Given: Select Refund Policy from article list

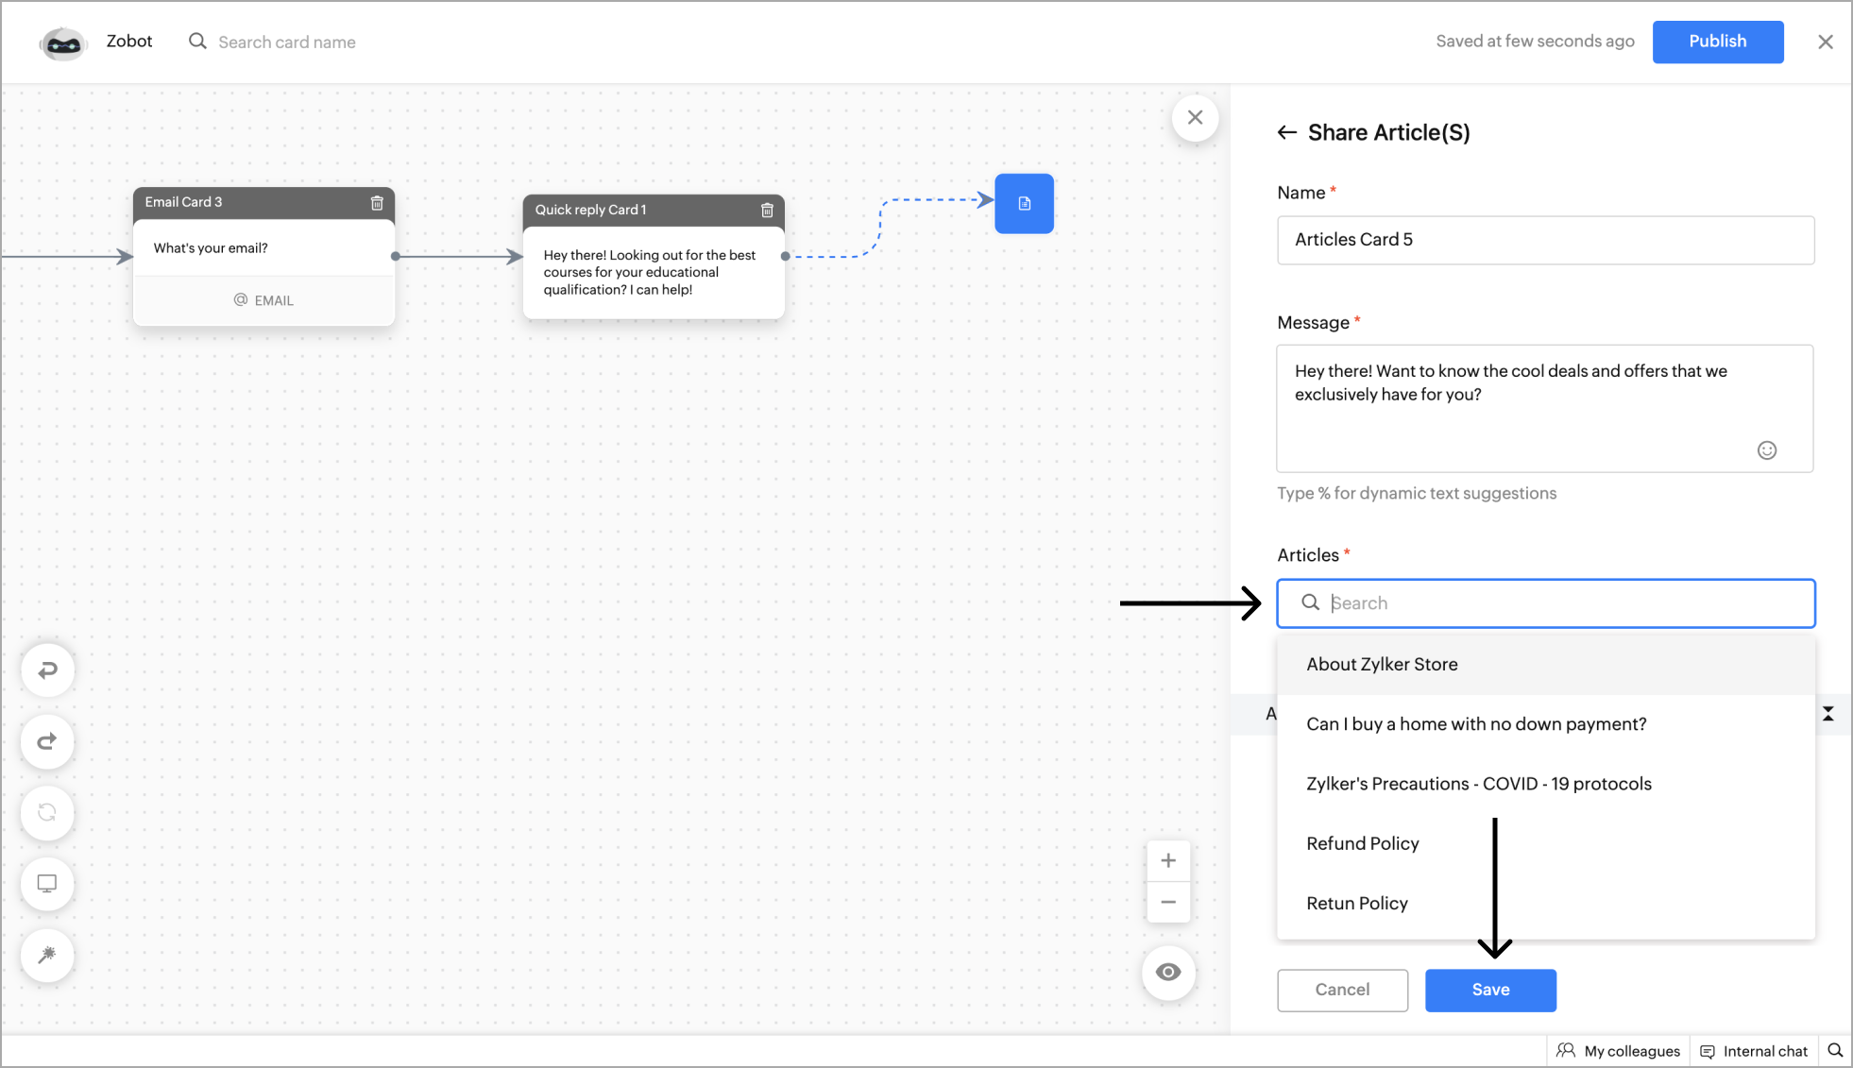Looking at the screenshot, I should [1362, 844].
